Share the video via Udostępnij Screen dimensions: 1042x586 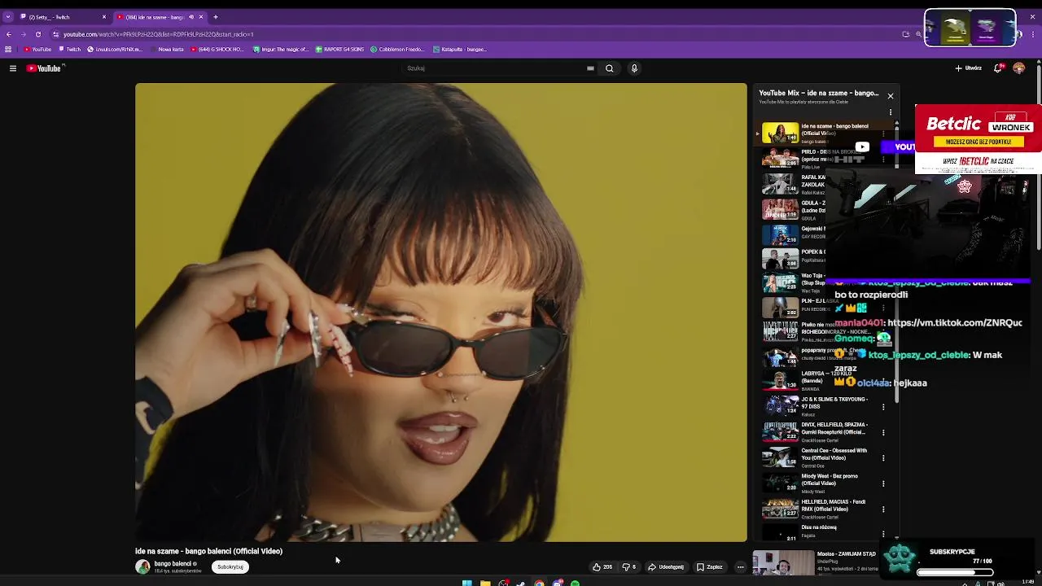click(x=666, y=567)
